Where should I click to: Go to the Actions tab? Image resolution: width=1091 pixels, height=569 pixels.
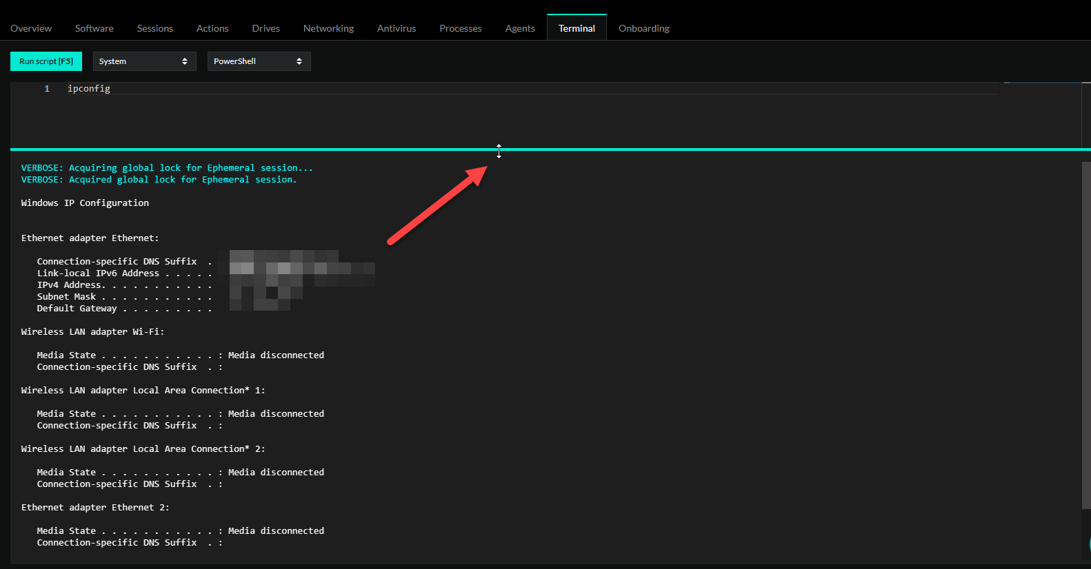coord(212,28)
